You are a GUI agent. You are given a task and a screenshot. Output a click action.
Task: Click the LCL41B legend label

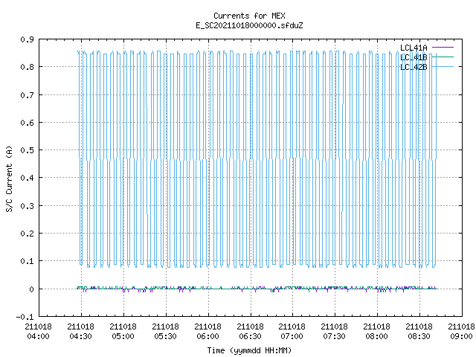click(x=414, y=57)
